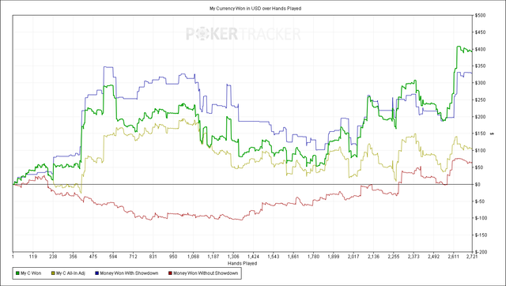Click the 'Hands Played' x-axis title
Screen dimensions: 506x286
point(243,263)
